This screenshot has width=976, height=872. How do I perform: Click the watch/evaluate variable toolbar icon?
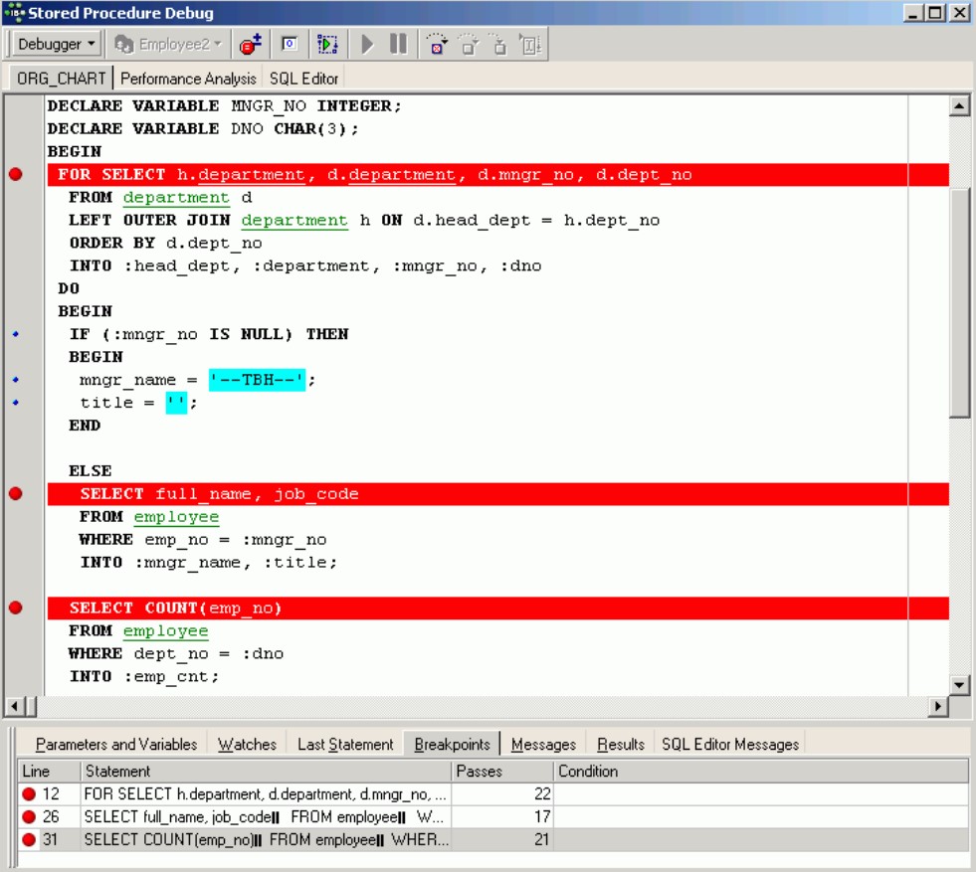289,45
